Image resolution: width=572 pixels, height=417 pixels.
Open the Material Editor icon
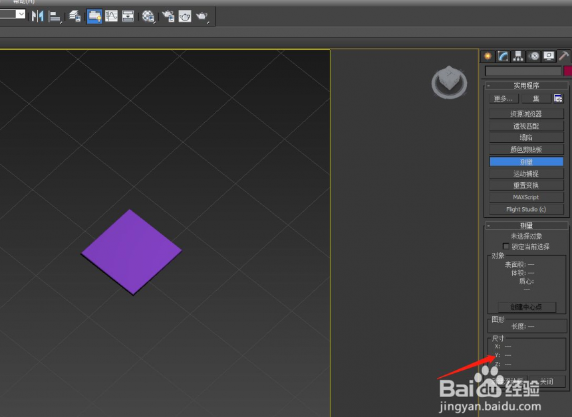coord(148,16)
